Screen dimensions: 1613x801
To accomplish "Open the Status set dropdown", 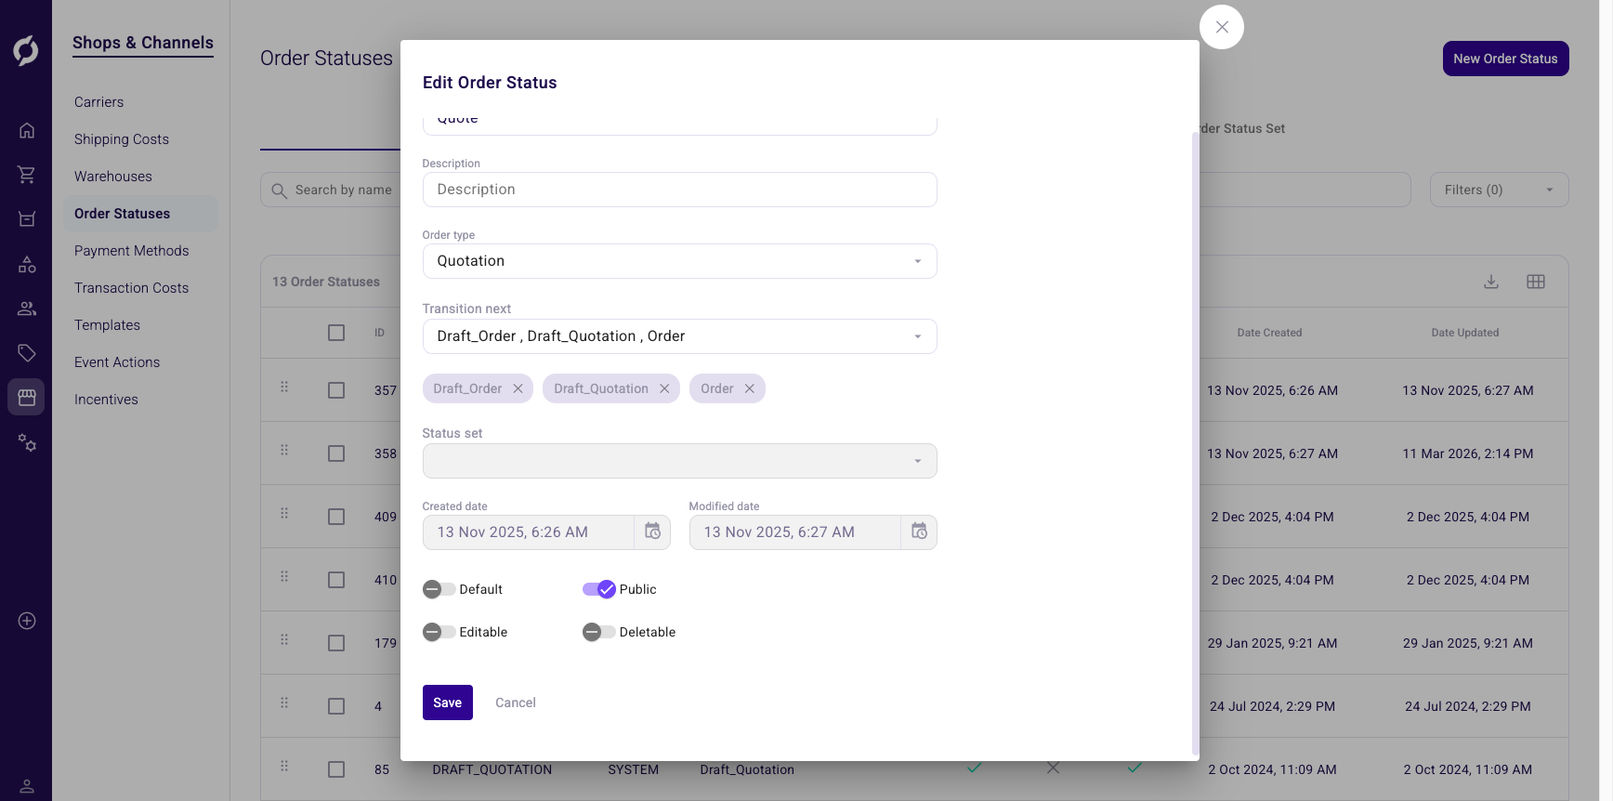I will click(679, 461).
